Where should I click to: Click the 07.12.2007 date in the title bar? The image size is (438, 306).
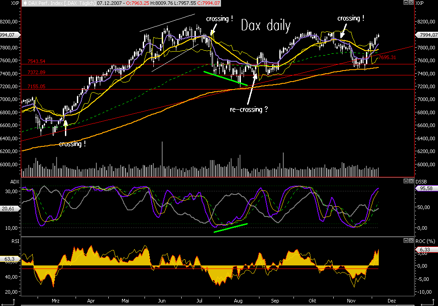[x=109, y=4]
